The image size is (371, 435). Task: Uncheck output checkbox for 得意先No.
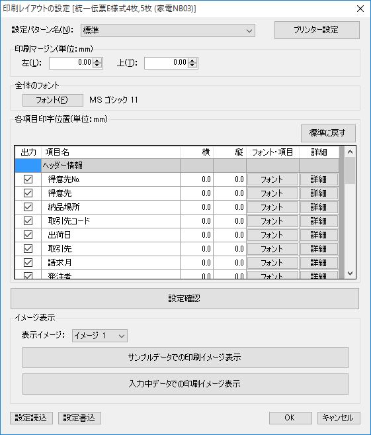coord(28,179)
